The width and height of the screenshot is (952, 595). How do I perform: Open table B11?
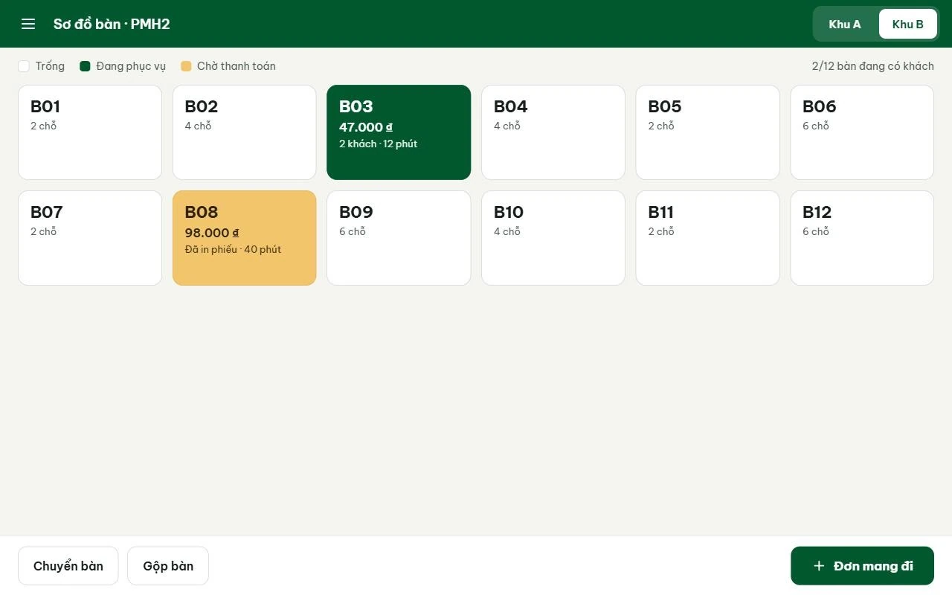(707, 238)
